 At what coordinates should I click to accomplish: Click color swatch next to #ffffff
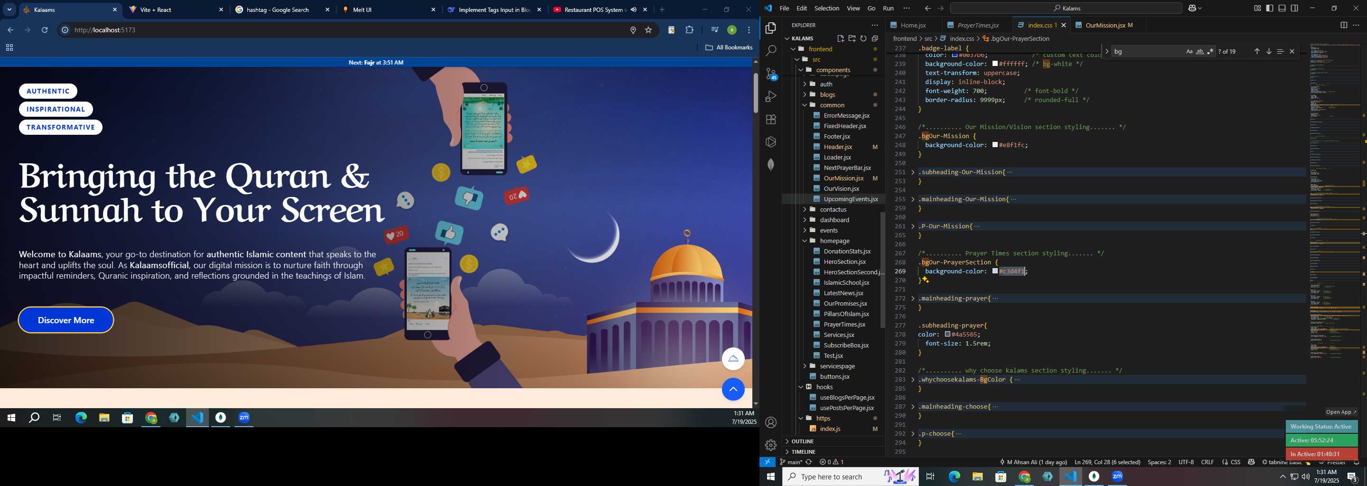995,64
